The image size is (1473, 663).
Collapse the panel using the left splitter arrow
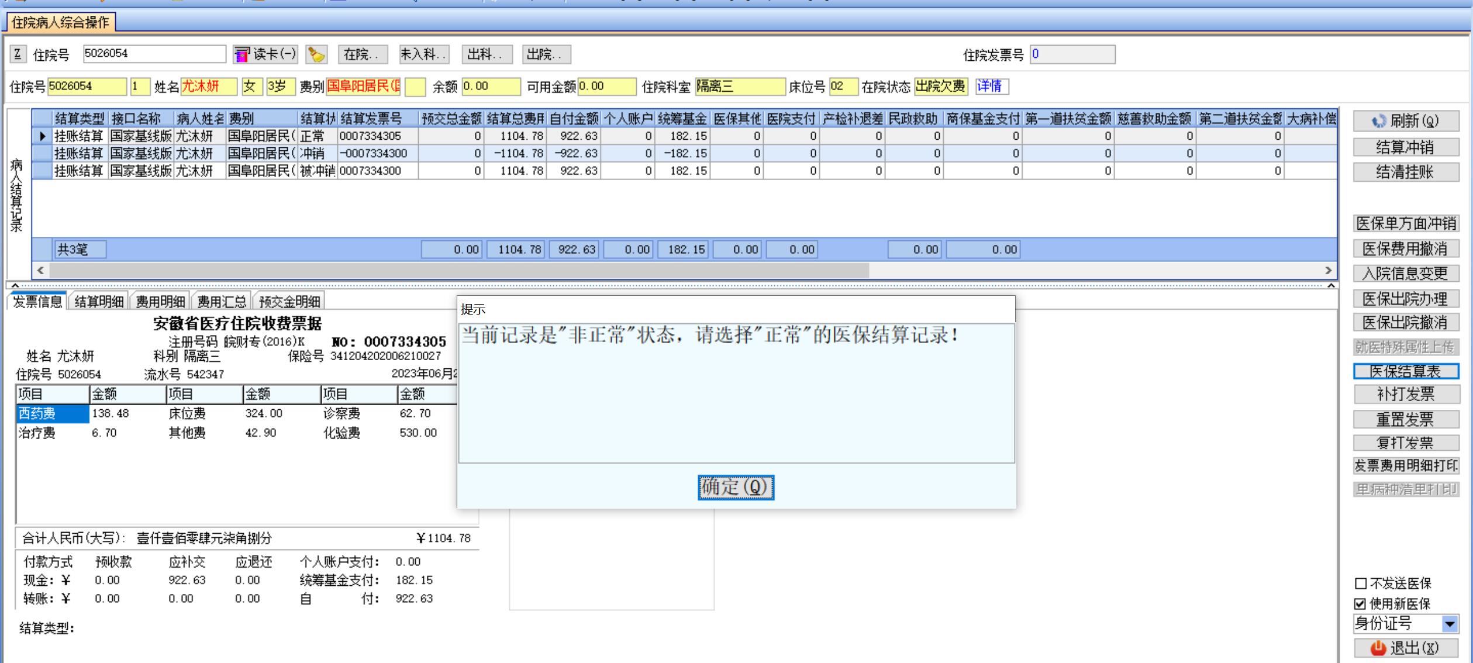click(15, 285)
